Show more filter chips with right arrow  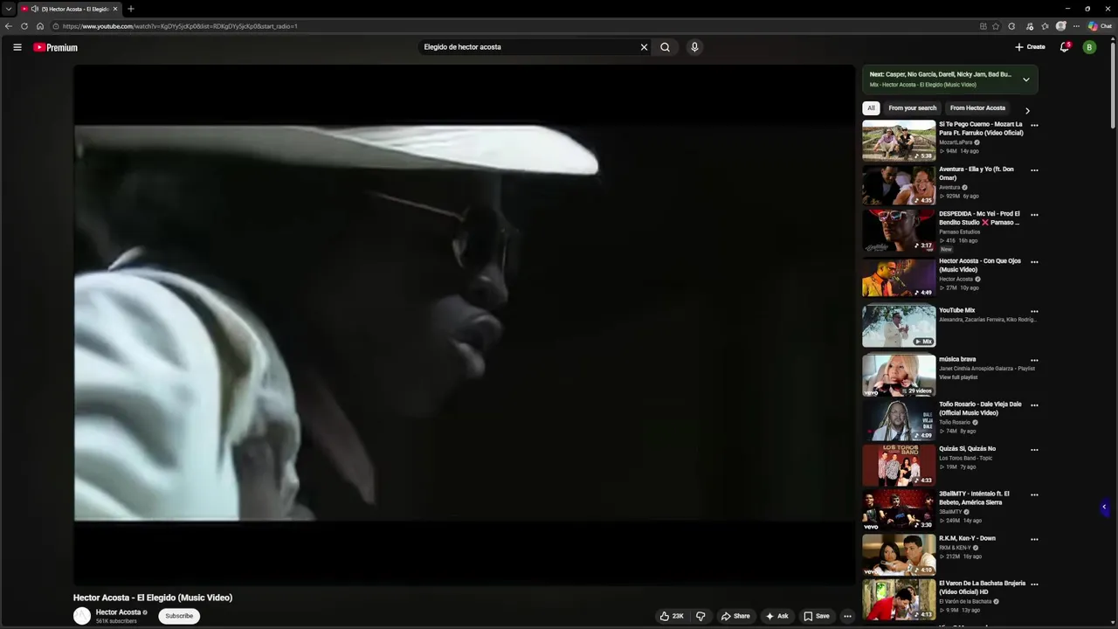pyautogui.click(x=1027, y=110)
